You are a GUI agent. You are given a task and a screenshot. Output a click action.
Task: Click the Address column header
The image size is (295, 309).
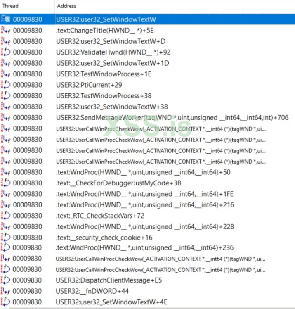pyautogui.click(x=175, y=6)
